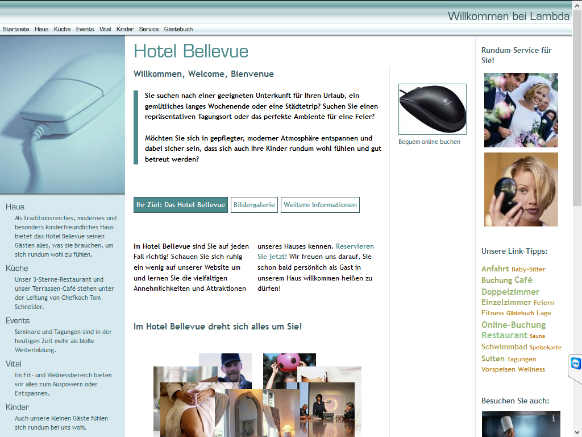This screenshot has width=582, height=437.
Task: Open the Gästebuch link in the tag cloud
Action: tap(520, 314)
